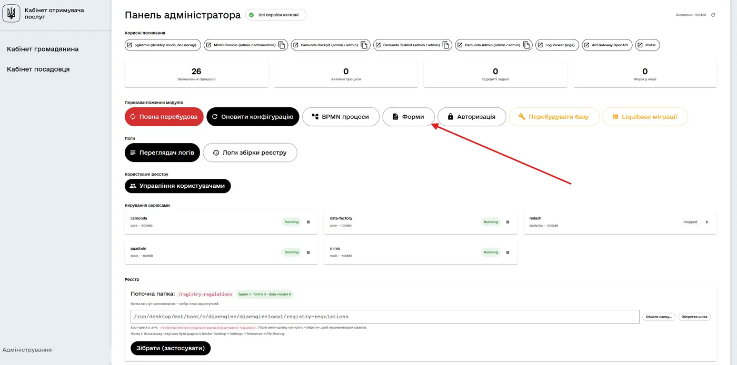737x365 pixels.
Task: Open pgAdmin desktop mode link
Action: coord(163,45)
